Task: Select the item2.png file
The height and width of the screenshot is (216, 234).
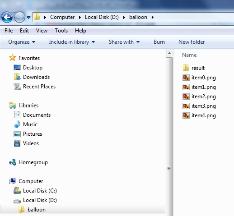Action: [x=199, y=97]
